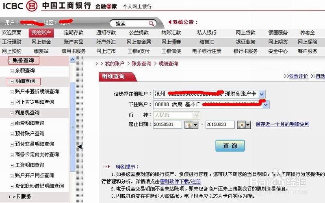This screenshot has width=325, height=203.
Task: Click the system announcement speaker icon
Action: pos(170,22)
